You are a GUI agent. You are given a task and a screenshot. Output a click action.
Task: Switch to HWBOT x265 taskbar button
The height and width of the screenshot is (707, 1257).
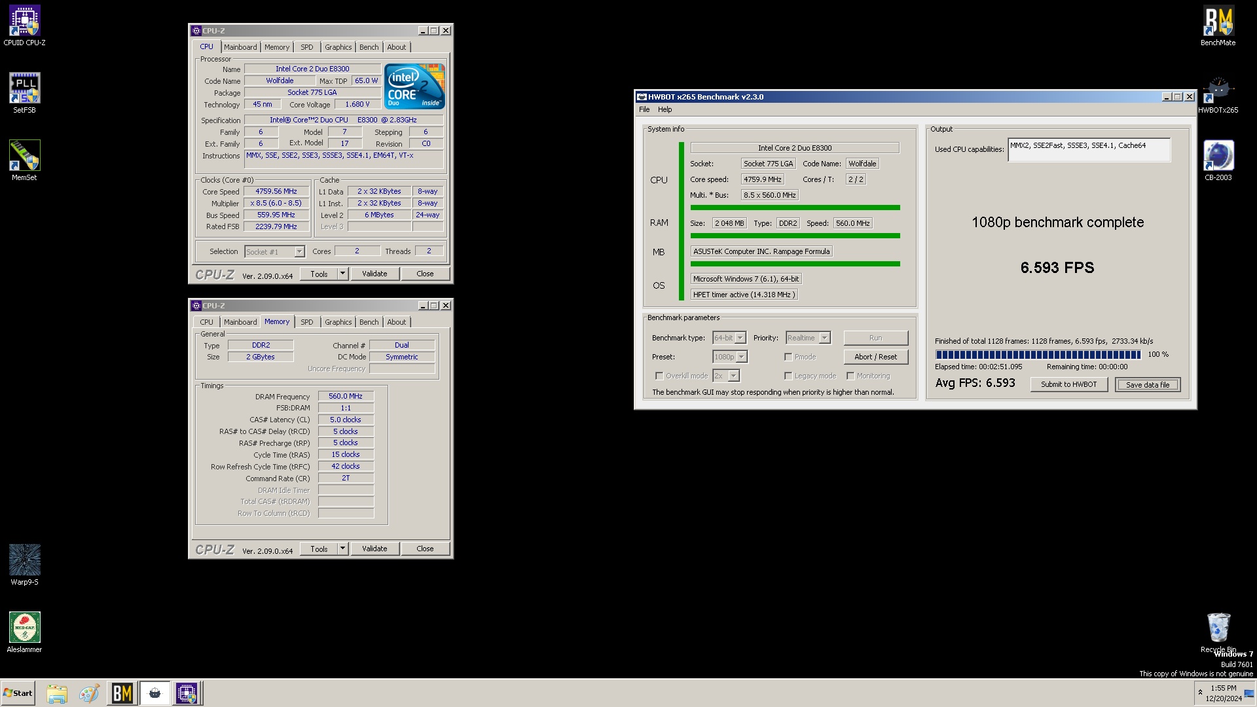155,693
